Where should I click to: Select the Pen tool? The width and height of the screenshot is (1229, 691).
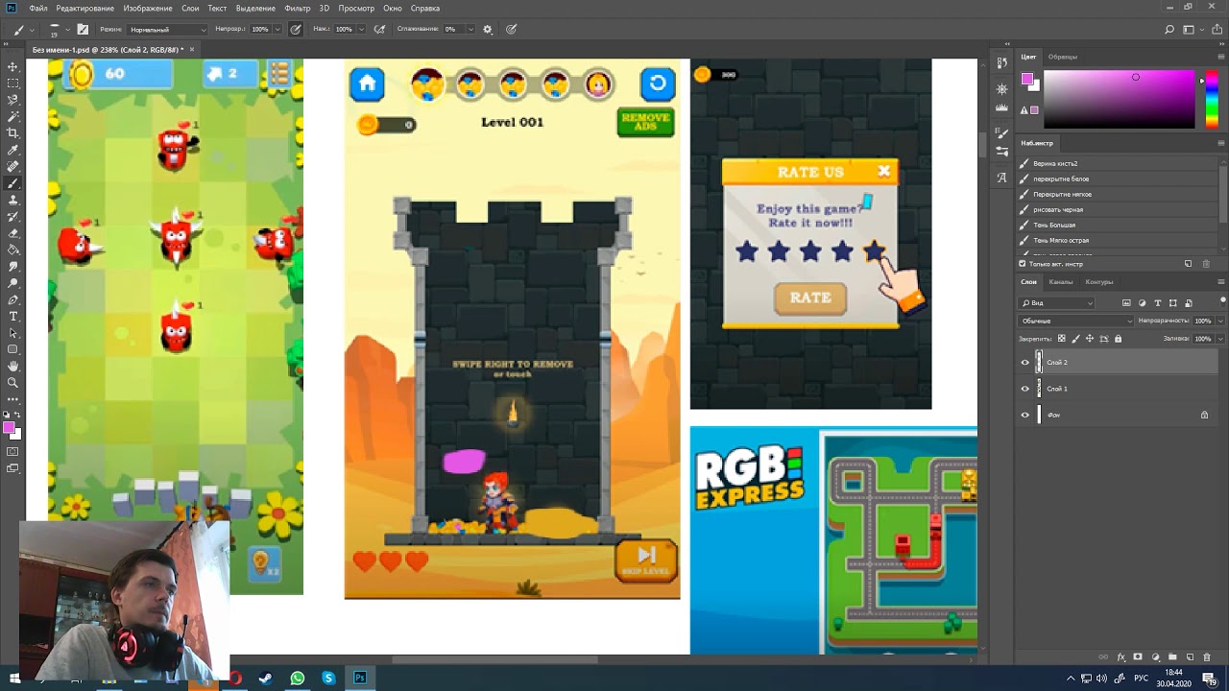pyautogui.click(x=12, y=299)
